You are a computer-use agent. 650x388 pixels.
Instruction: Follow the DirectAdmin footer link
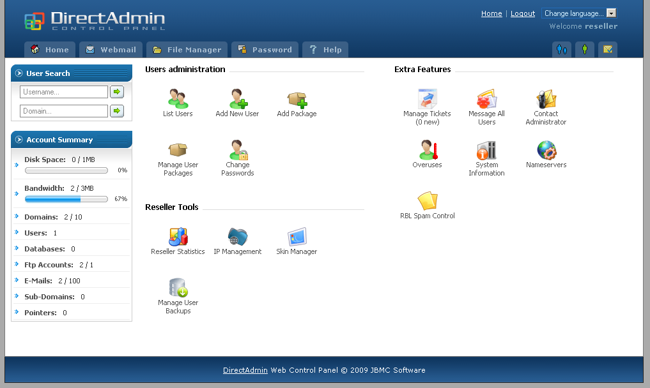245,370
